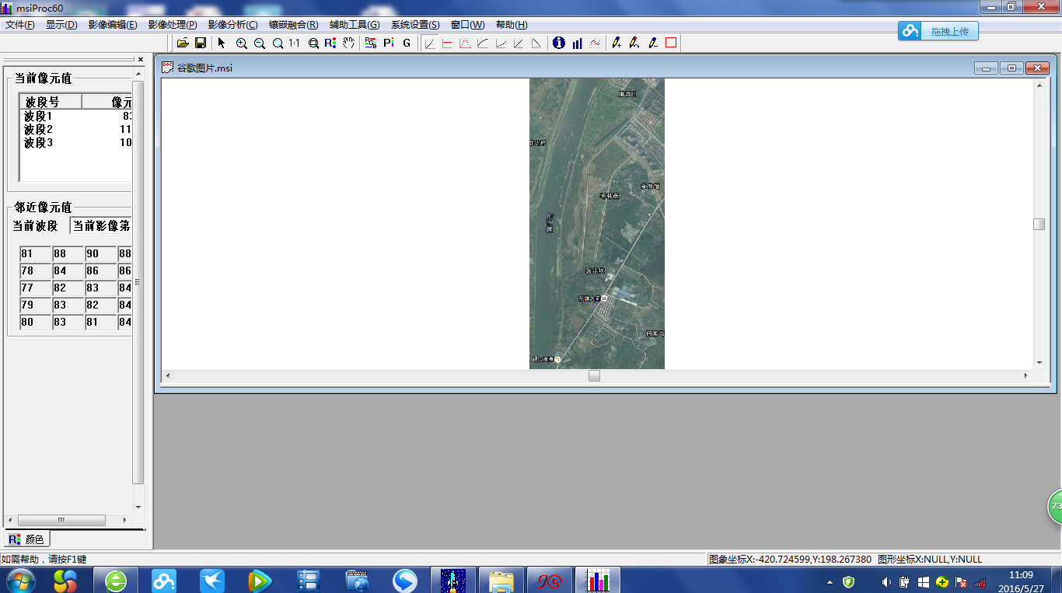This screenshot has height=593, width=1062.
Task: Select the hand pan tool
Action: click(x=348, y=44)
